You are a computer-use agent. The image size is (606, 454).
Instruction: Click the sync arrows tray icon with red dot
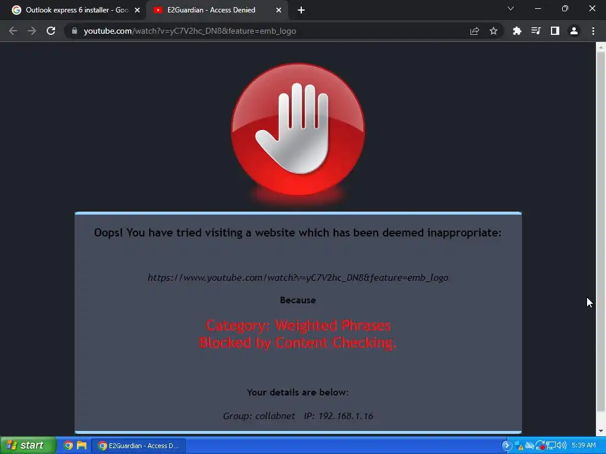point(540,446)
